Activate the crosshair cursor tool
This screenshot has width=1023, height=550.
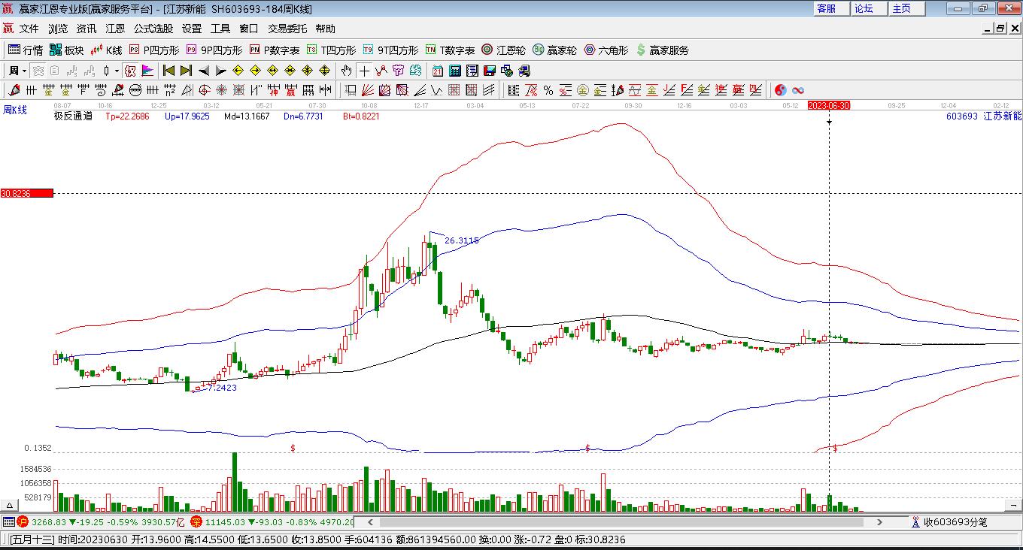click(x=364, y=71)
